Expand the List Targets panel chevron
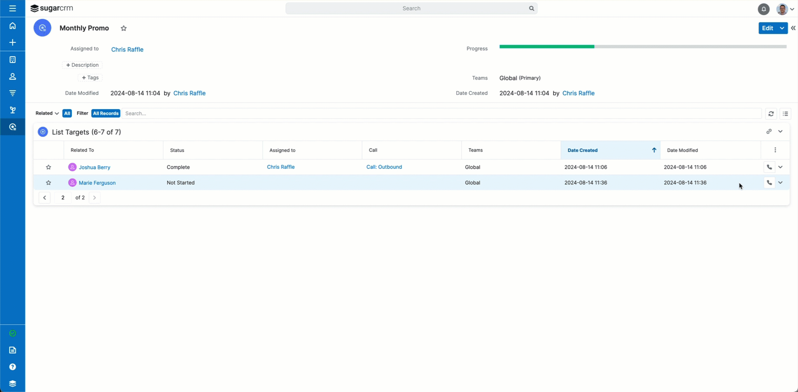798x392 pixels. point(781,131)
